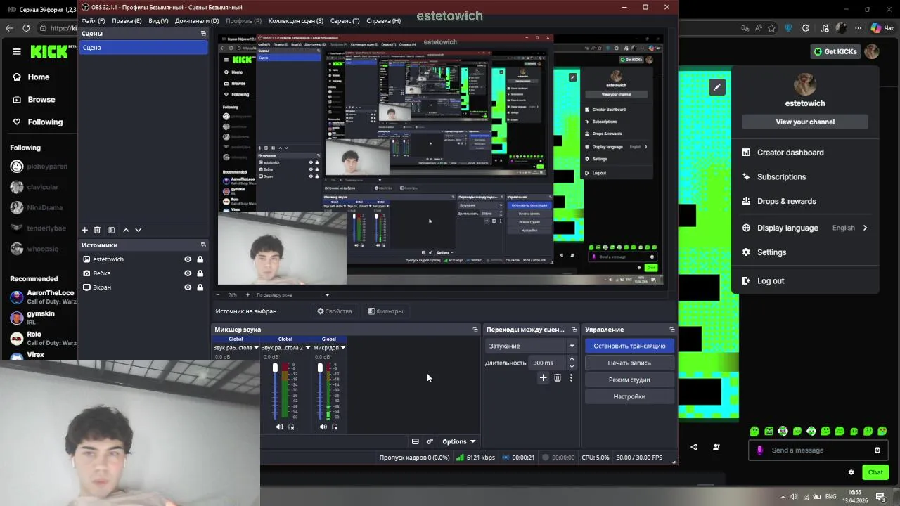Open Коллекция сцен menu

tap(296, 21)
